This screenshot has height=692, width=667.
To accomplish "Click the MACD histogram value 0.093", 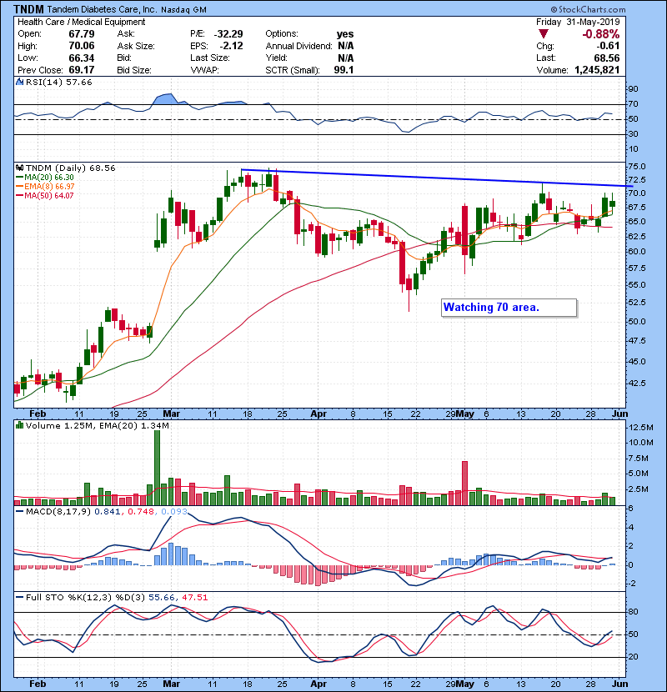I will click(174, 512).
